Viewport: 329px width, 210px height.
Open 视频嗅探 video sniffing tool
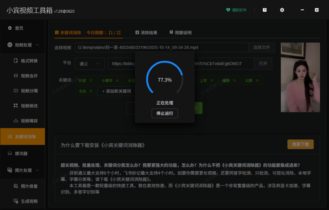pyautogui.click(x=29, y=121)
